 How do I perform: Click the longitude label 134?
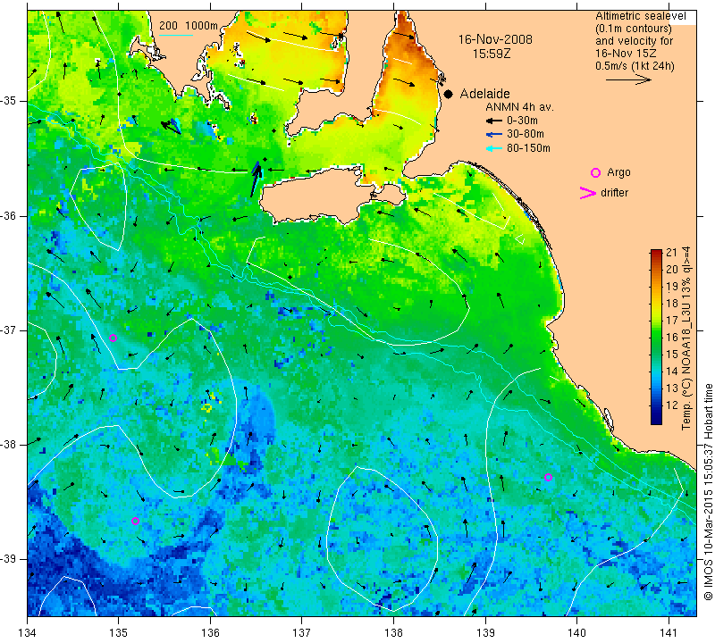tap(28, 632)
